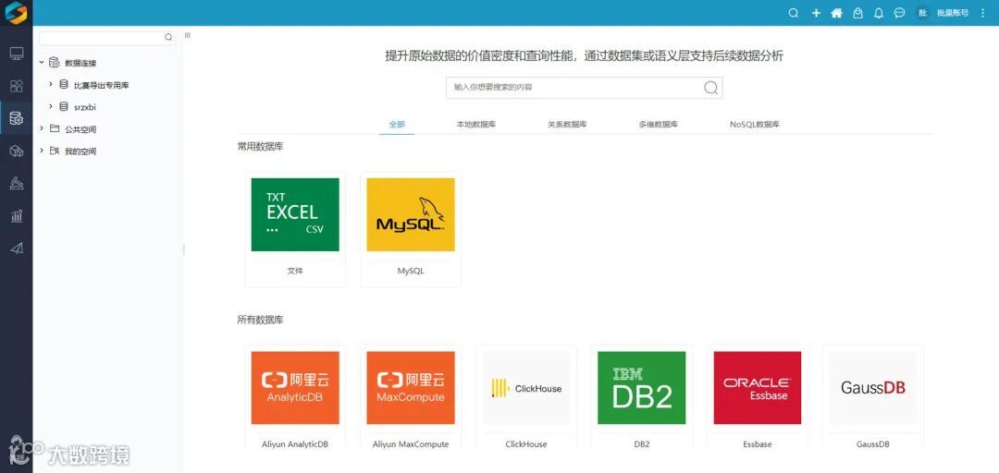
Task: Focus the left tree search field
Action: [x=107, y=38]
